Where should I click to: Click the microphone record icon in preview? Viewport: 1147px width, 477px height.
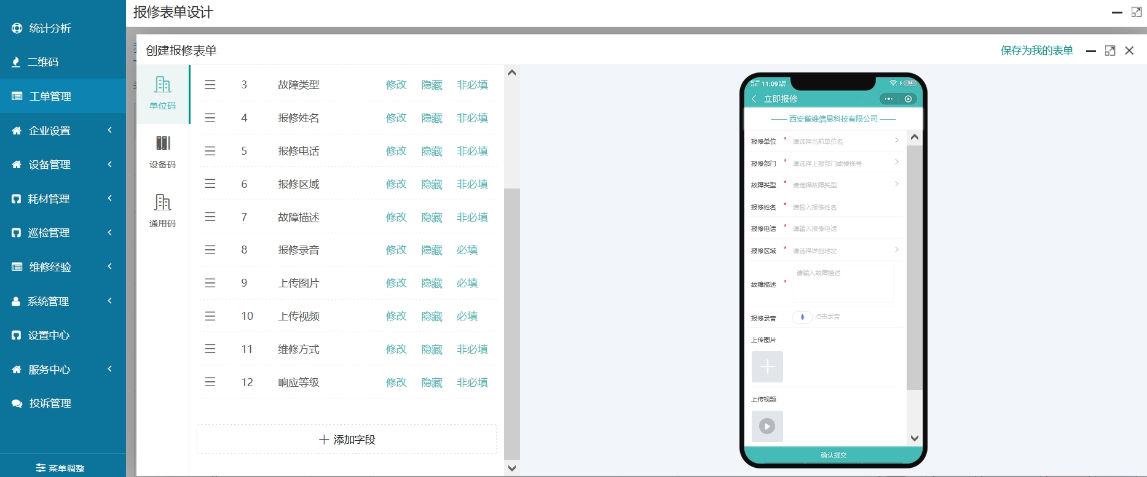[802, 317]
